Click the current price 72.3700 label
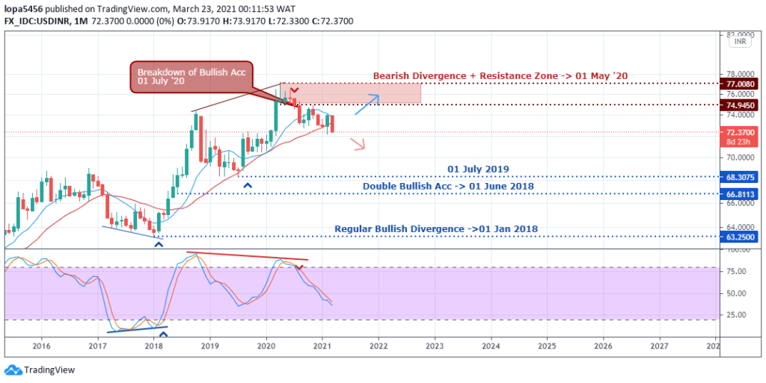The image size is (766, 383). point(740,132)
